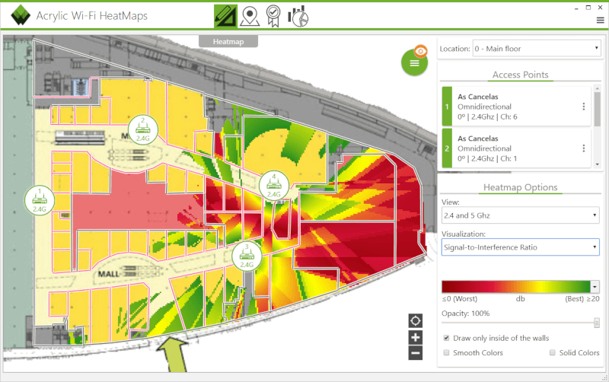Click the access points list scrollbar thumb
Viewport: 609px width, 382px height.
pyautogui.click(x=598, y=110)
